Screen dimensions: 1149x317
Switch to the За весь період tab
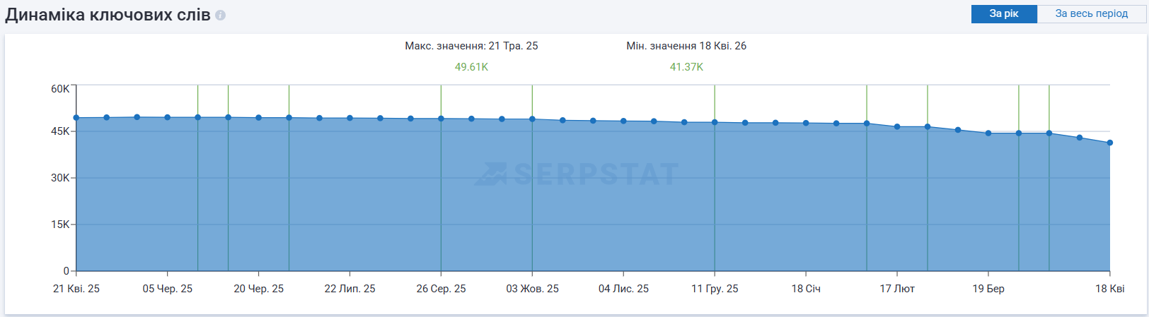(x=1091, y=14)
